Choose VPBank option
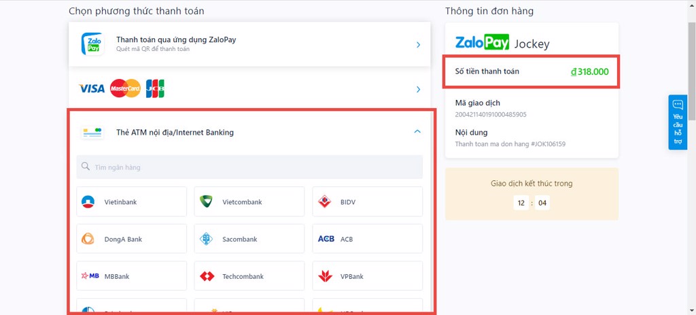 368,276
